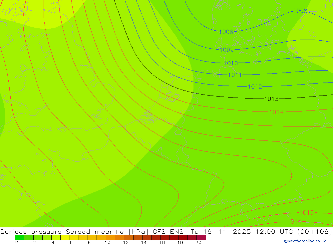Click the blue 1011 contour label

point(235,75)
